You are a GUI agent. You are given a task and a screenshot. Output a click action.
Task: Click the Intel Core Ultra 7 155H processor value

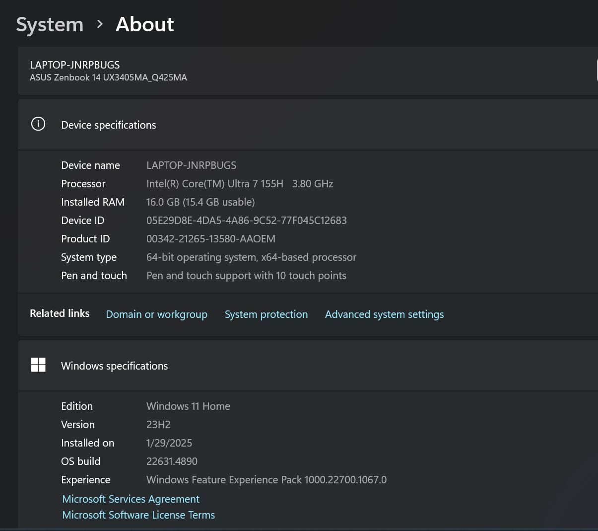click(x=240, y=184)
